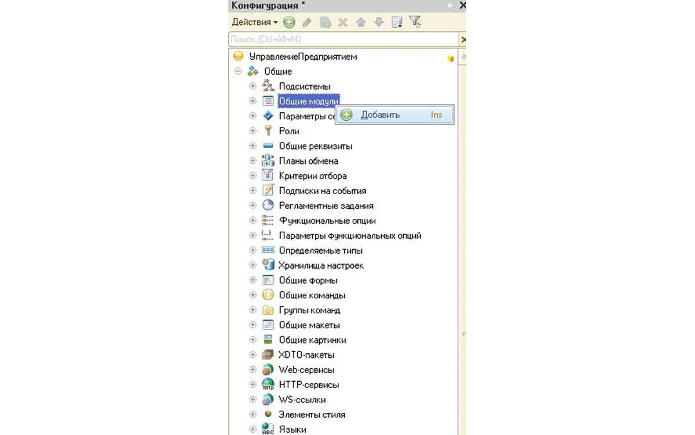The height and width of the screenshot is (435, 695).
Task: Select the XDTO-пакеты row
Action: coord(306,355)
